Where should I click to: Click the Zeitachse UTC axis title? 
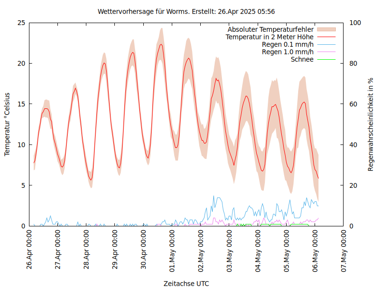point(186,283)
